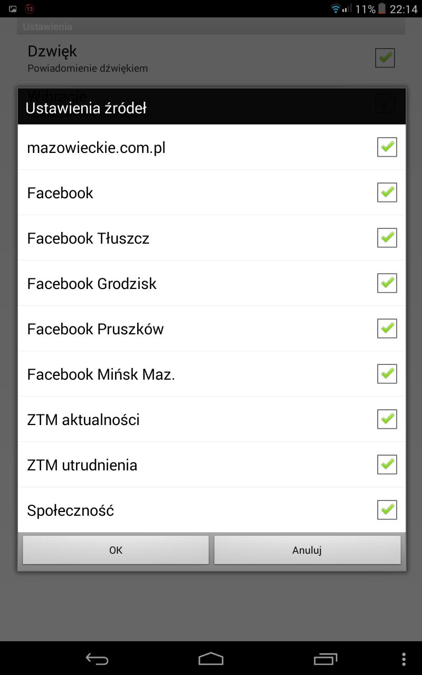This screenshot has height=675, width=422.
Task: Select the ZTM aktualności list entry
Action: [x=83, y=420]
